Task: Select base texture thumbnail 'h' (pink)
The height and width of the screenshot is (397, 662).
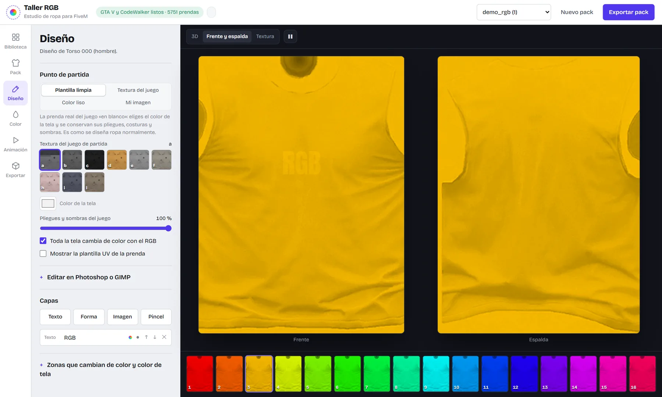Action: pos(50,182)
